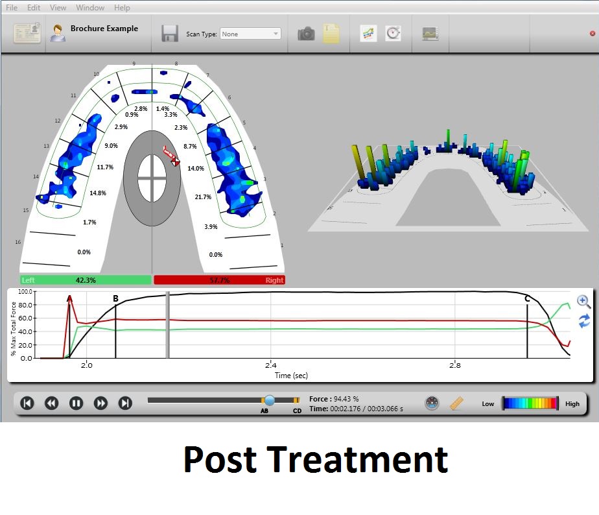Viewport: 599px width, 515px height.
Task: Open the Window menu
Action: 89,8
